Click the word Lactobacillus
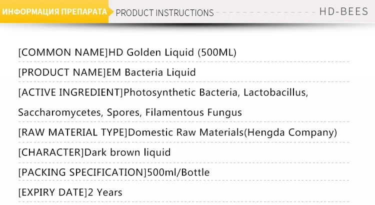This screenshot has height=205, width=375. tap(274, 92)
